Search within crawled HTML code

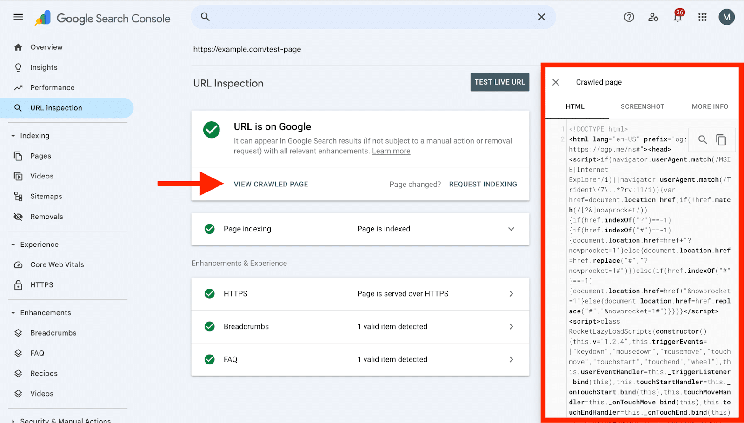point(703,139)
